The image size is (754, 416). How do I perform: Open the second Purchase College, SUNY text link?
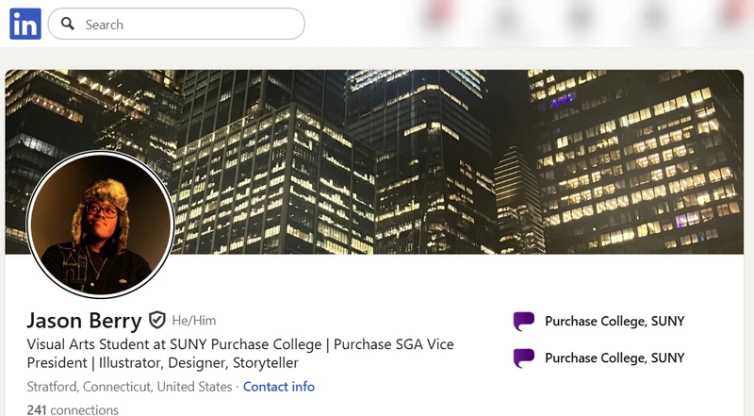[615, 358]
